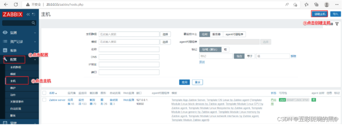Open the browser profile avatar

coord(326,4)
